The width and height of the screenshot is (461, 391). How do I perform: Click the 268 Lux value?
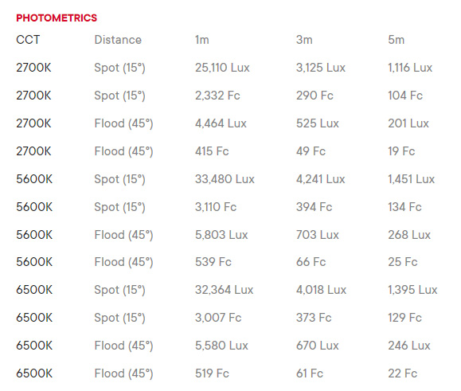(409, 235)
